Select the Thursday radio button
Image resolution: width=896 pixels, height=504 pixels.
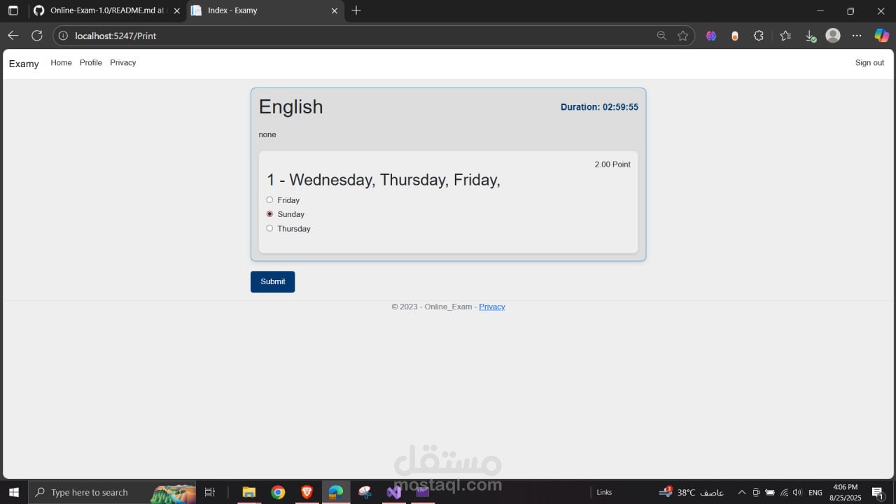[x=269, y=227]
